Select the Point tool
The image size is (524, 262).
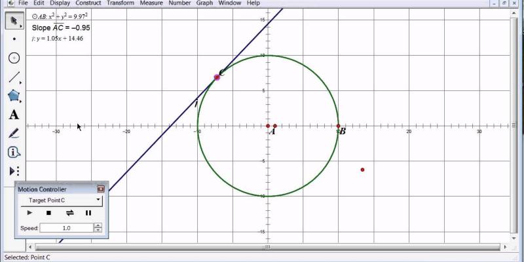14,39
